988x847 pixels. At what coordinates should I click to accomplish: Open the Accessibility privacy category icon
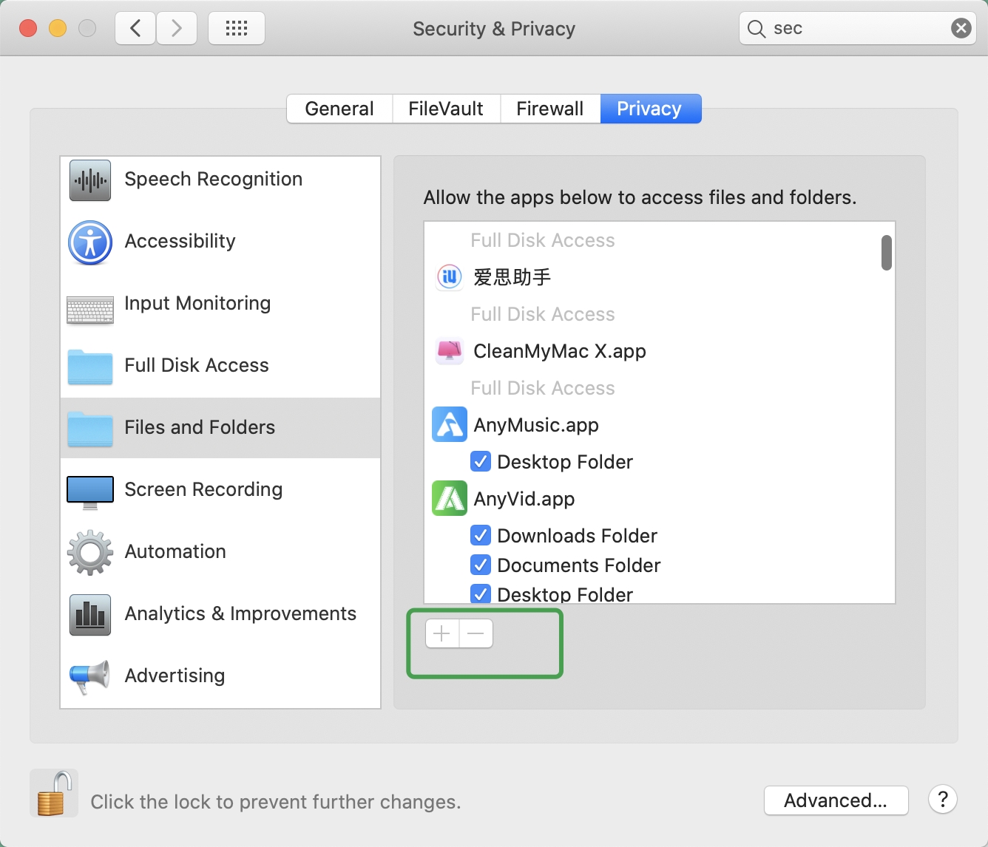(x=90, y=242)
